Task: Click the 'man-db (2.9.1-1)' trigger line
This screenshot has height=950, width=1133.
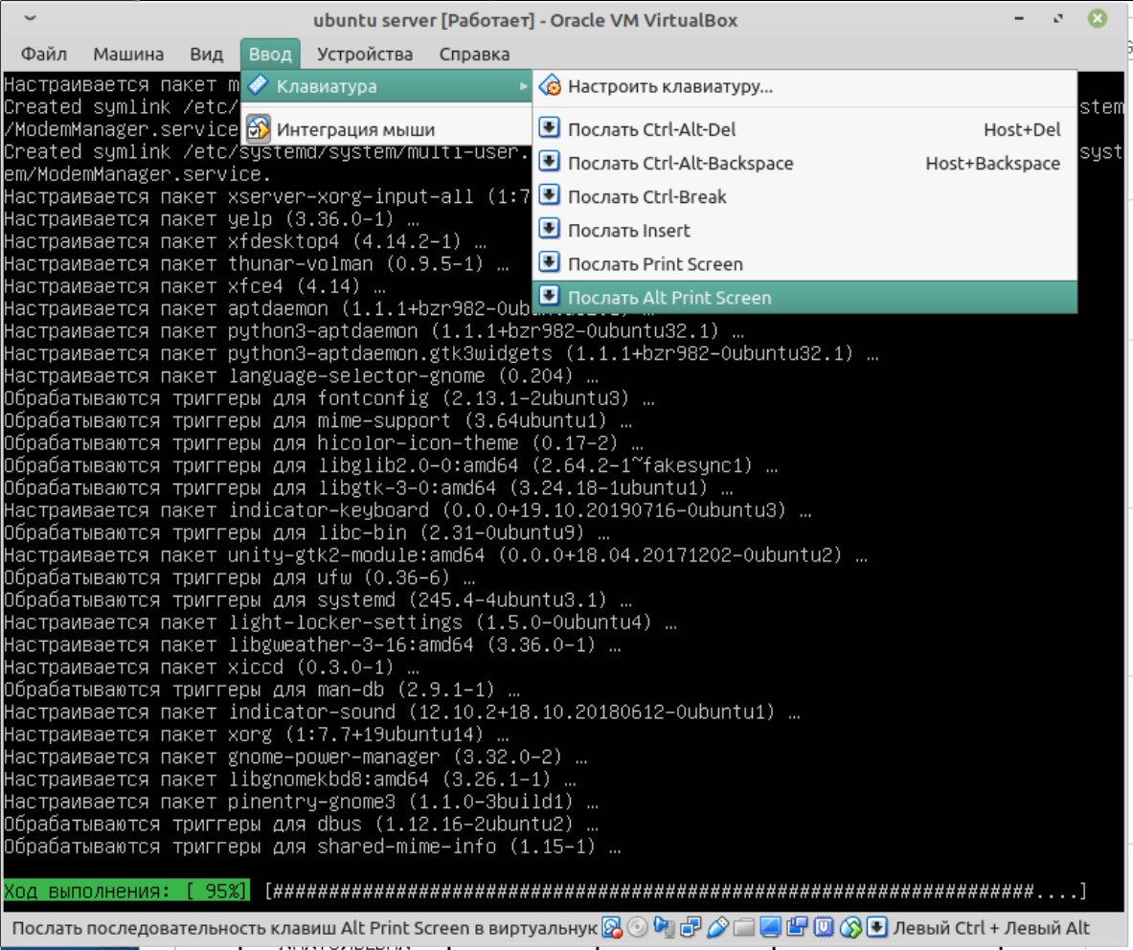Action: tap(261, 690)
